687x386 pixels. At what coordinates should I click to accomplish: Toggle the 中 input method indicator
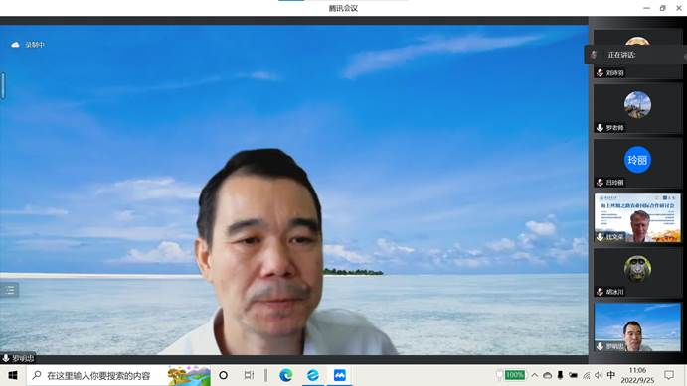(611, 375)
